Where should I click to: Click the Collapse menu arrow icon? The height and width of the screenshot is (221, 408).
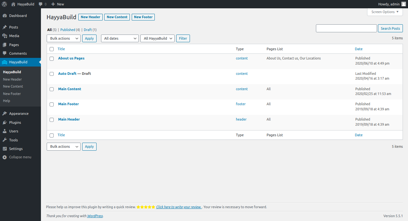click(4, 157)
